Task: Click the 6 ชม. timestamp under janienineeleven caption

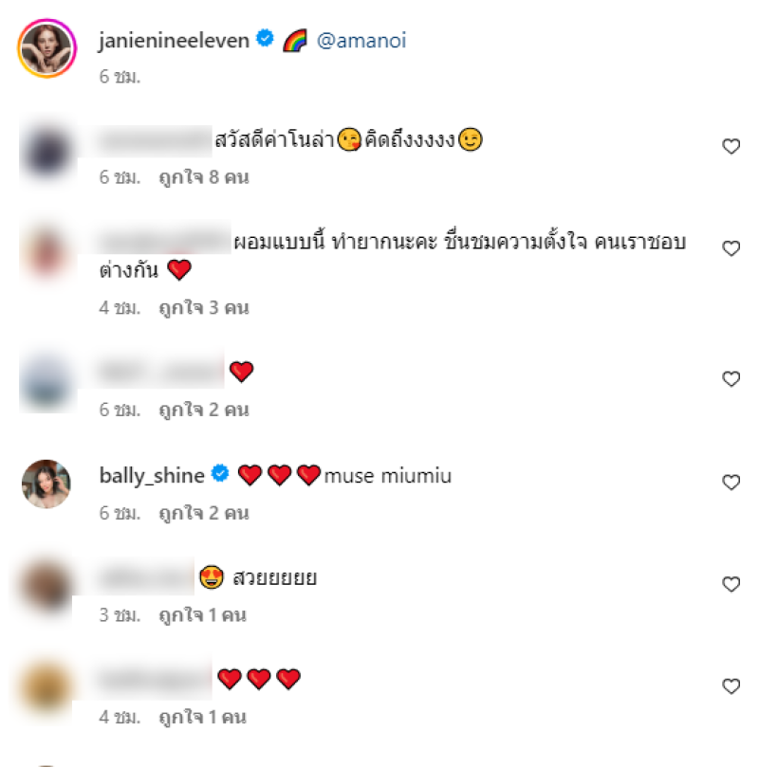Action: point(120,76)
